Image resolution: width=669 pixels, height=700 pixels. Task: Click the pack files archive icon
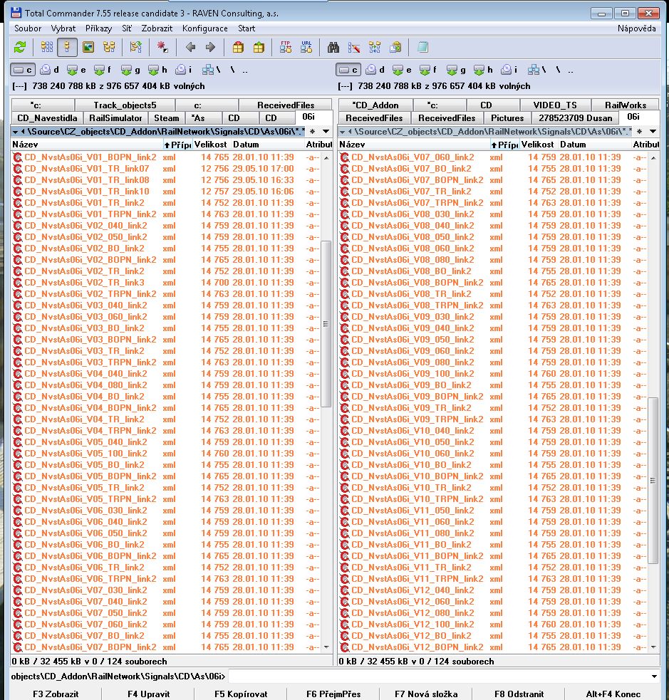coord(238,47)
